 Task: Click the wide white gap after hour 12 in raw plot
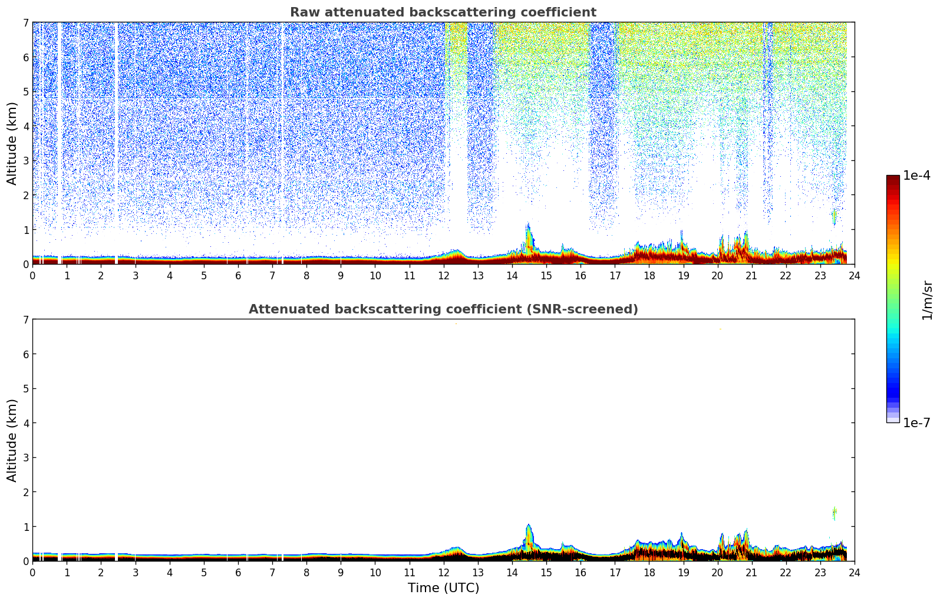(x=459, y=177)
